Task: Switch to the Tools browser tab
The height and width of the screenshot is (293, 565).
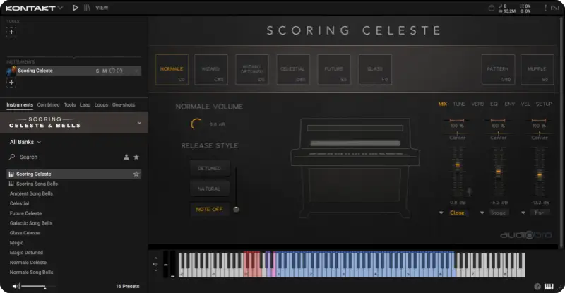Action: (x=69, y=105)
